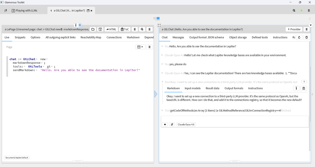Screen dimensions: 315x167
Task: Click the page template icon beside the folder
Action: (x=100, y=29)
